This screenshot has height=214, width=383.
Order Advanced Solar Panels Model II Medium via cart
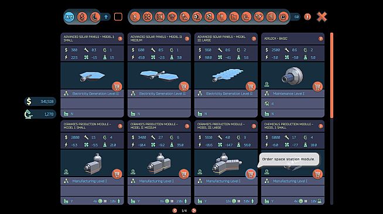click(184, 87)
